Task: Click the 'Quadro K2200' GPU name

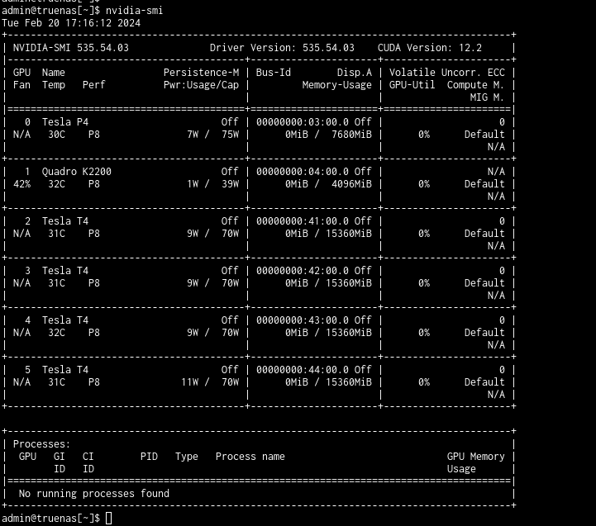Action: [76, 172]
